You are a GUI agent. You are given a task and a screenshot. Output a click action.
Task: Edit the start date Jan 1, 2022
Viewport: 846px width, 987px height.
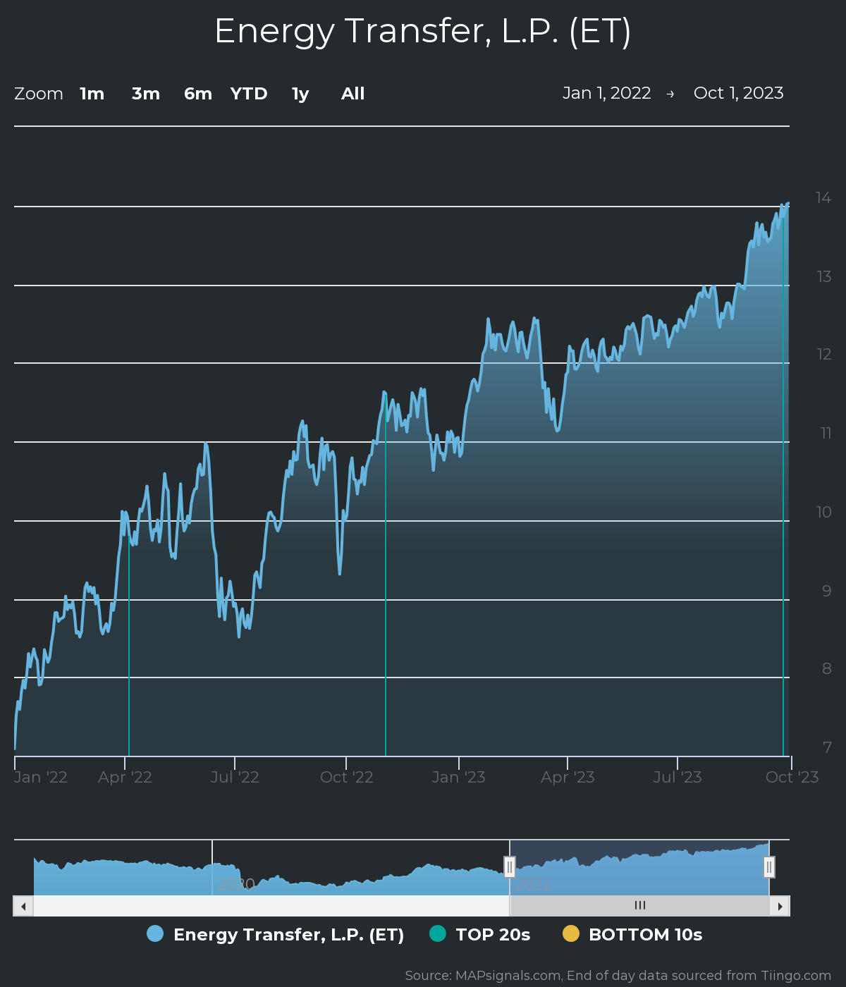click(607, 93)
